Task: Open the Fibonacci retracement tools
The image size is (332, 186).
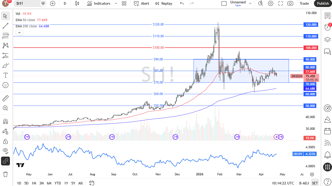Action: tap(5, 36)
